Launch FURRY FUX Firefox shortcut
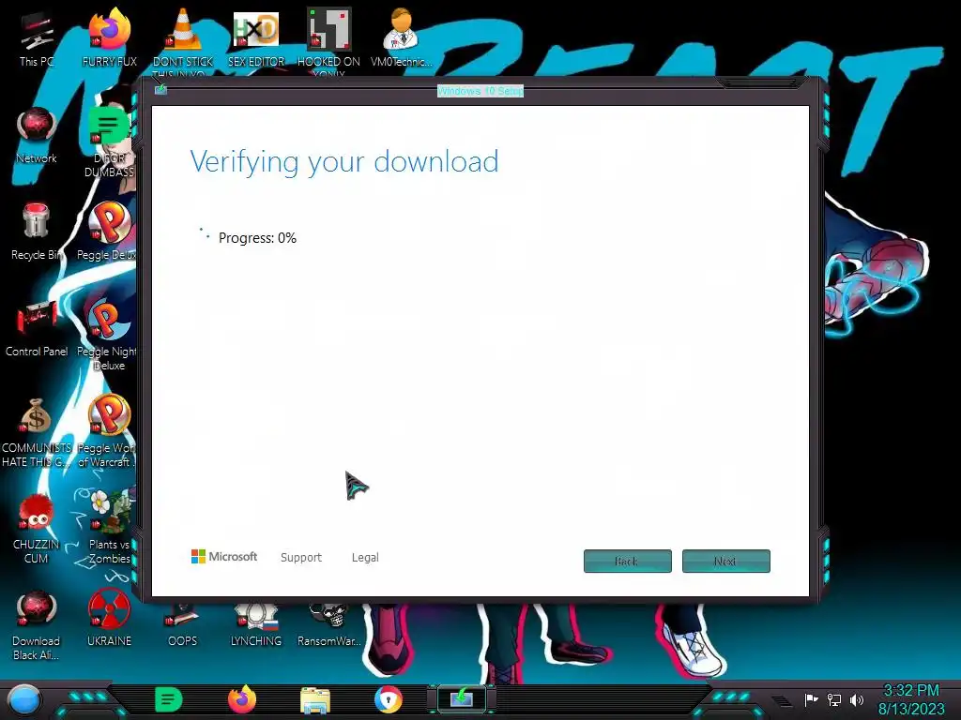 click(110, 37)
